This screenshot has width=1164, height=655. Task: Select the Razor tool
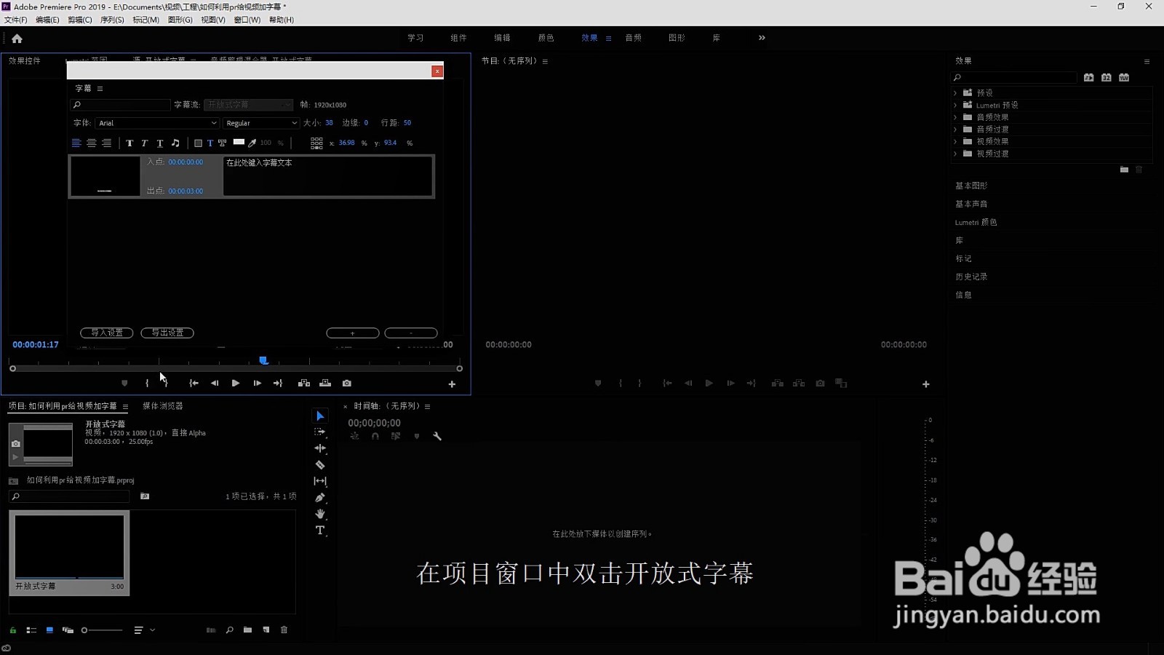point(320,465)
